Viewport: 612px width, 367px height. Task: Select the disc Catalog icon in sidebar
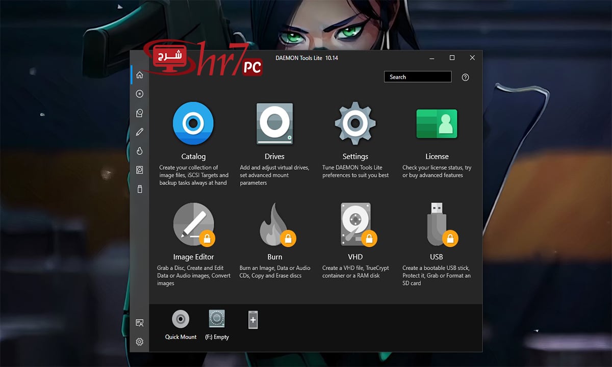139,93
